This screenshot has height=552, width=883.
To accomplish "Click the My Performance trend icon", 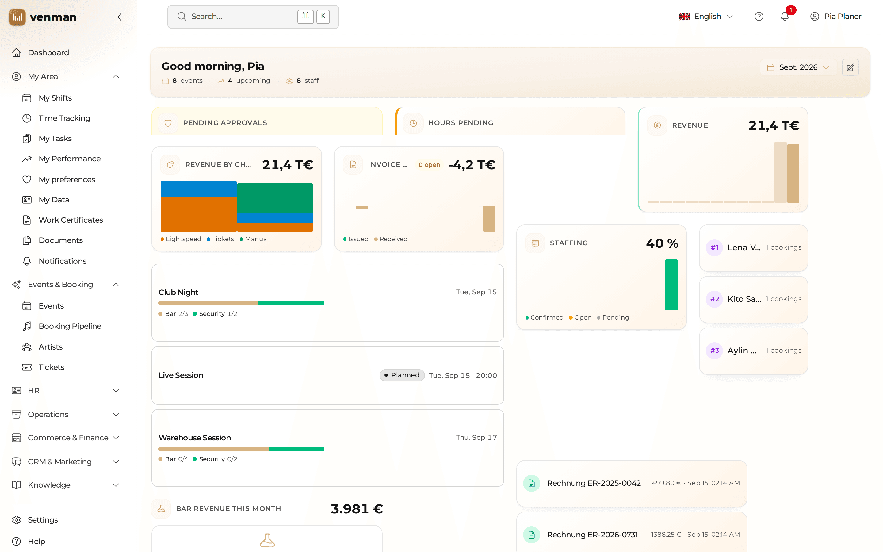I will click(x=27, y=159).
